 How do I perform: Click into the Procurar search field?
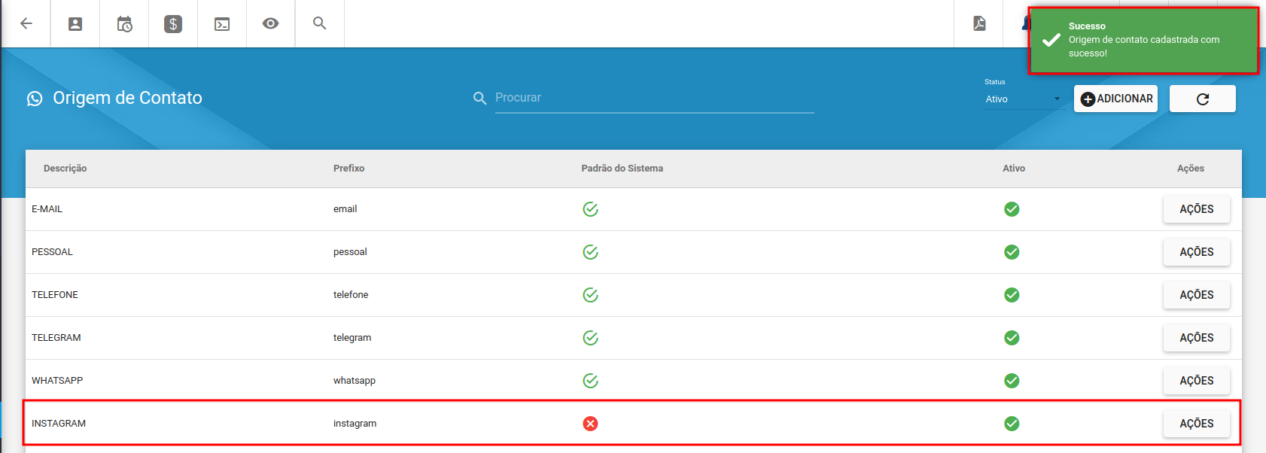655,98
